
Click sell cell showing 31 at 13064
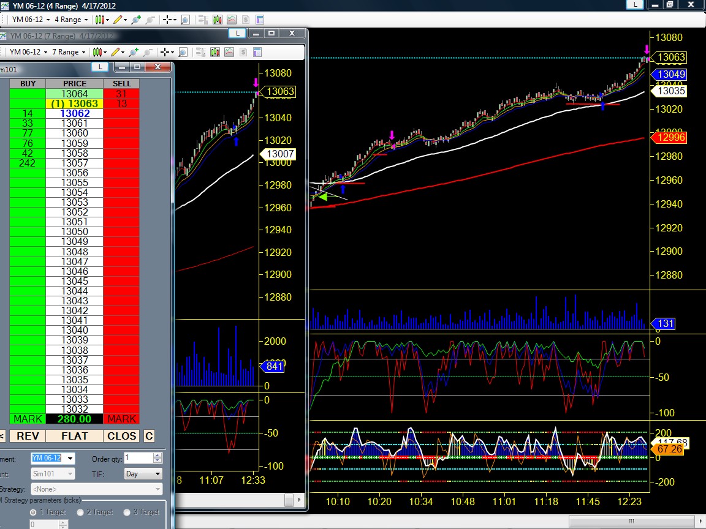(121, 94)
